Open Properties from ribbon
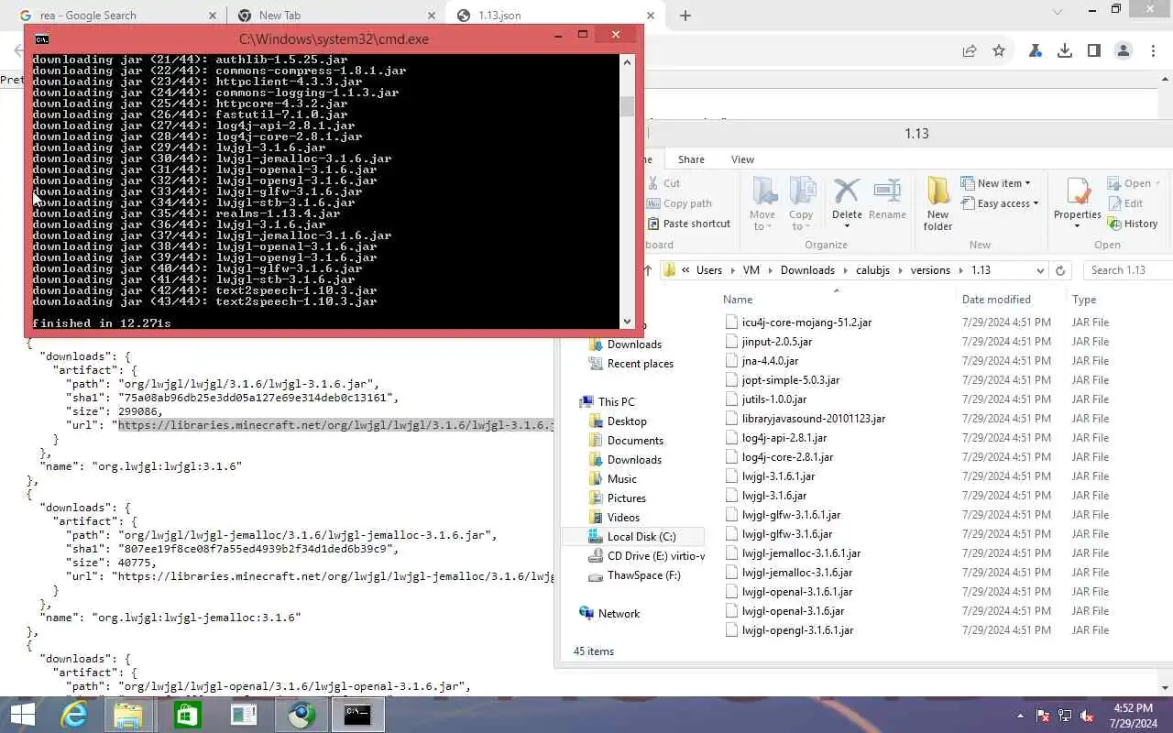Screen dimensions: 1173x733 [1077, 203]
